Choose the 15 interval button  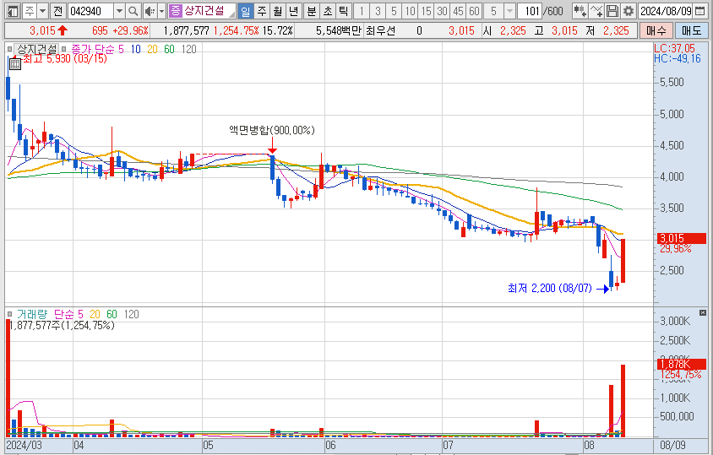pyautogui.click(x=426, y=11)
